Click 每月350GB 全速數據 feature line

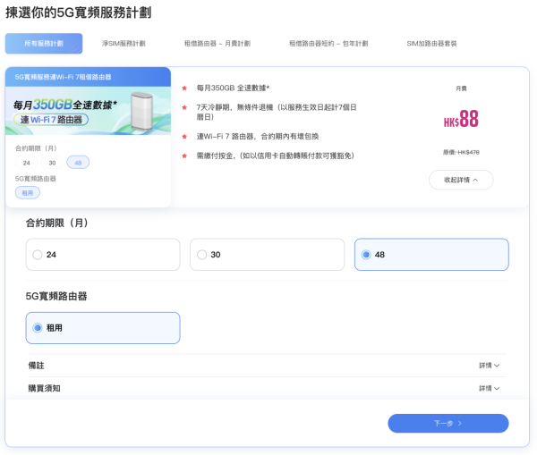(x=233, y=88)
